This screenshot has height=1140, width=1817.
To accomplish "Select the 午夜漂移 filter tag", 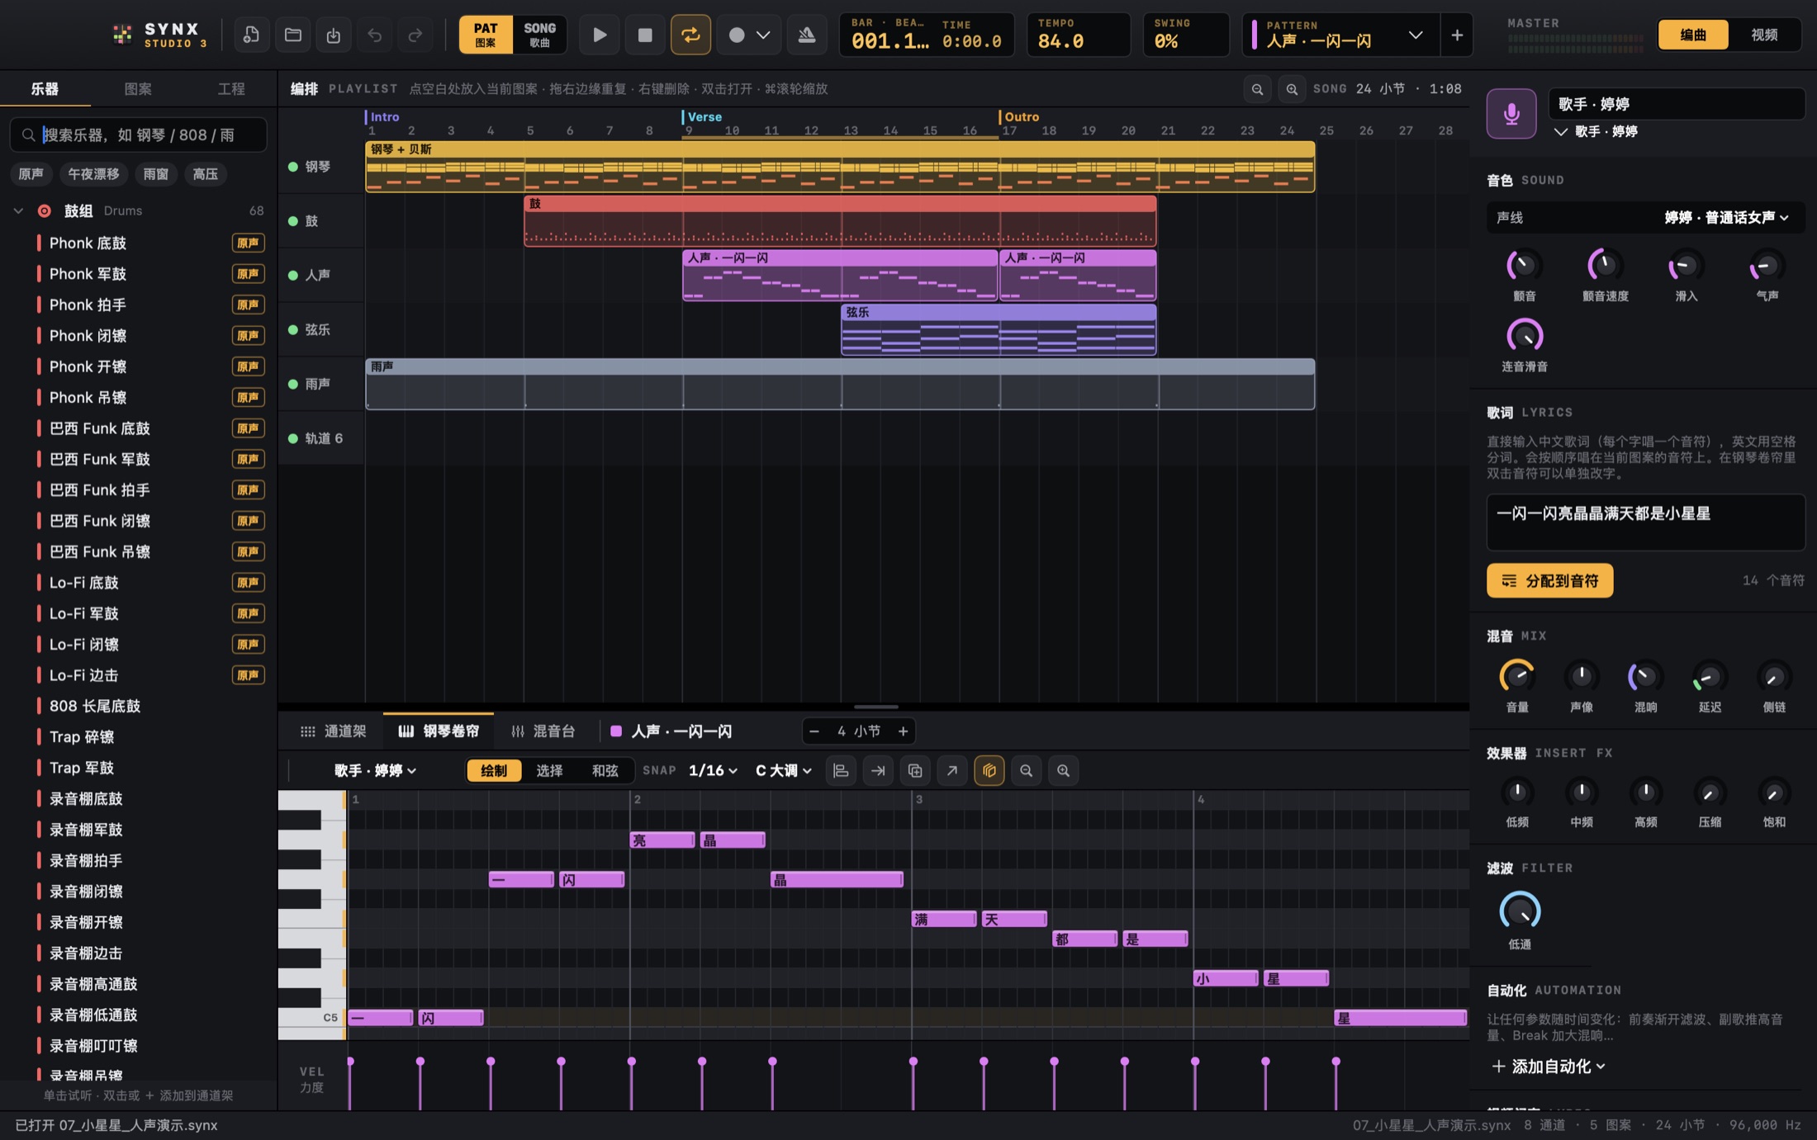I will (x=93, y=173).
